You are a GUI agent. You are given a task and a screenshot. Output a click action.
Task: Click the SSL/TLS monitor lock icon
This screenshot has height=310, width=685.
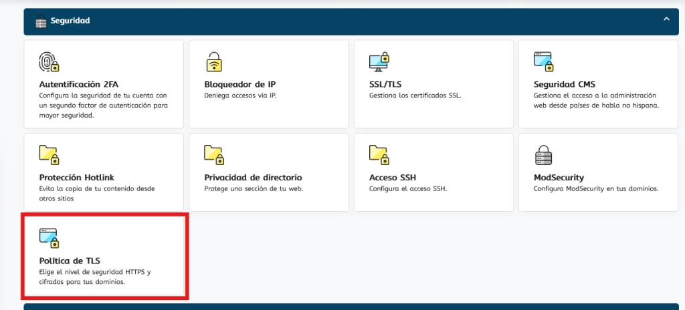click(379, 61)
